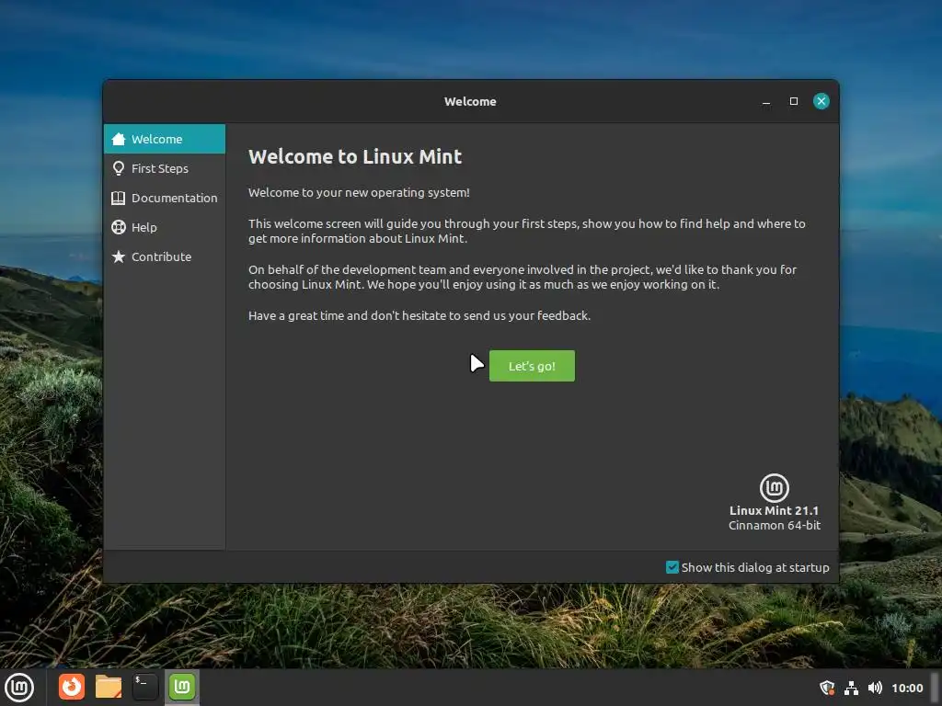Viewport: 942px width, 706px height.
Task: Launch Firefox from the panel
Action: 72,687
